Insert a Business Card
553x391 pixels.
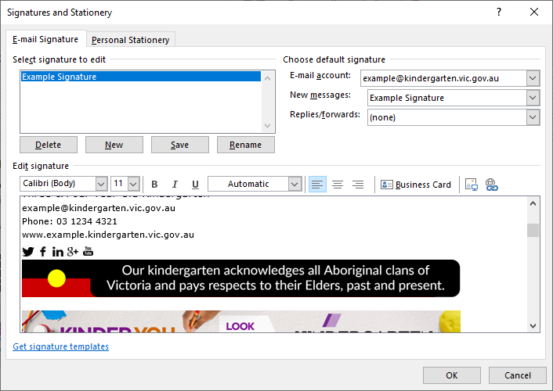point(416,185)
